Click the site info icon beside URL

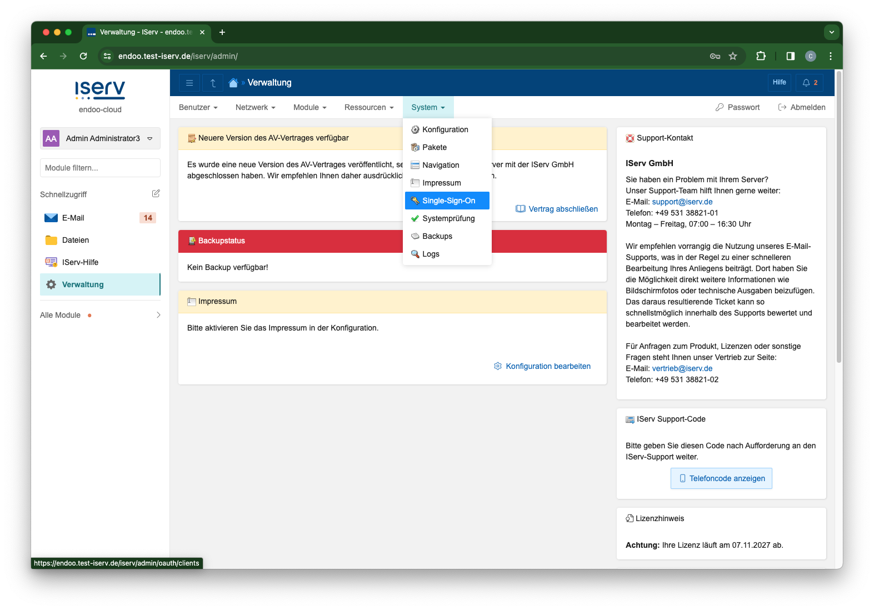click(108, 56)
